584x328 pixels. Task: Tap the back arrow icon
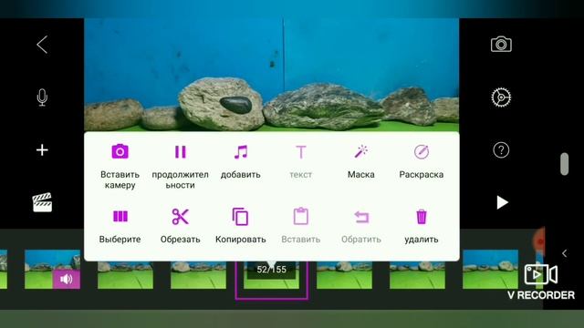coord(42,45)
